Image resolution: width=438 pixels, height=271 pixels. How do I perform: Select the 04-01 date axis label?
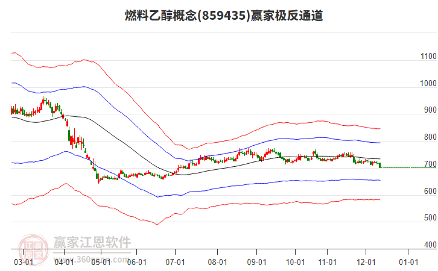click(x=64, y=262)
